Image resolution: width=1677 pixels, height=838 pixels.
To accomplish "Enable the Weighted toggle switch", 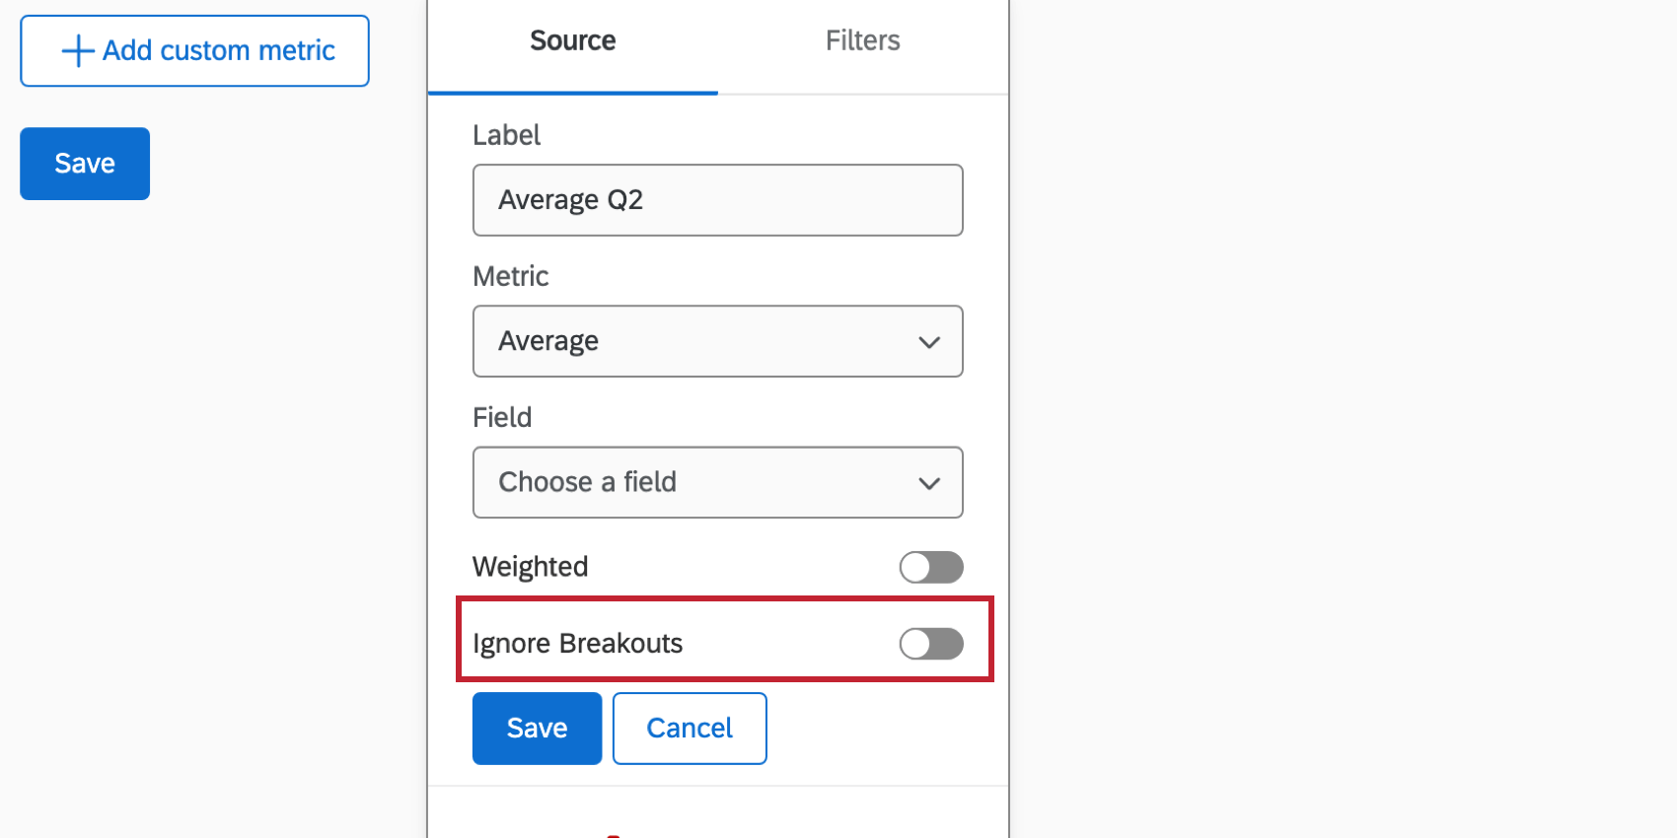I will tap(931, 567).
